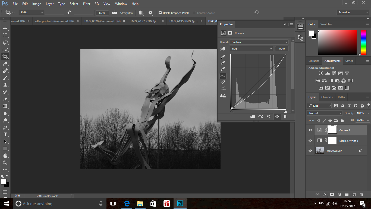Open the Filter menu
The image size is (371, 209).
[x=87, y=4]
